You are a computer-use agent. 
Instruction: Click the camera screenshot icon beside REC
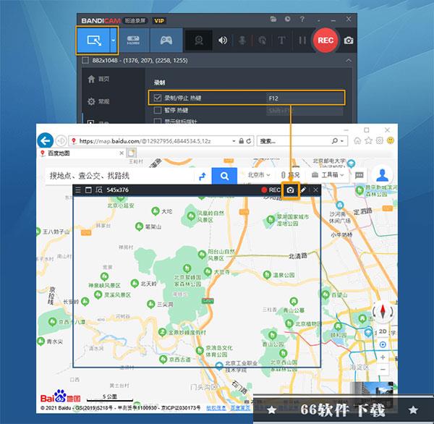coord(349,41)
